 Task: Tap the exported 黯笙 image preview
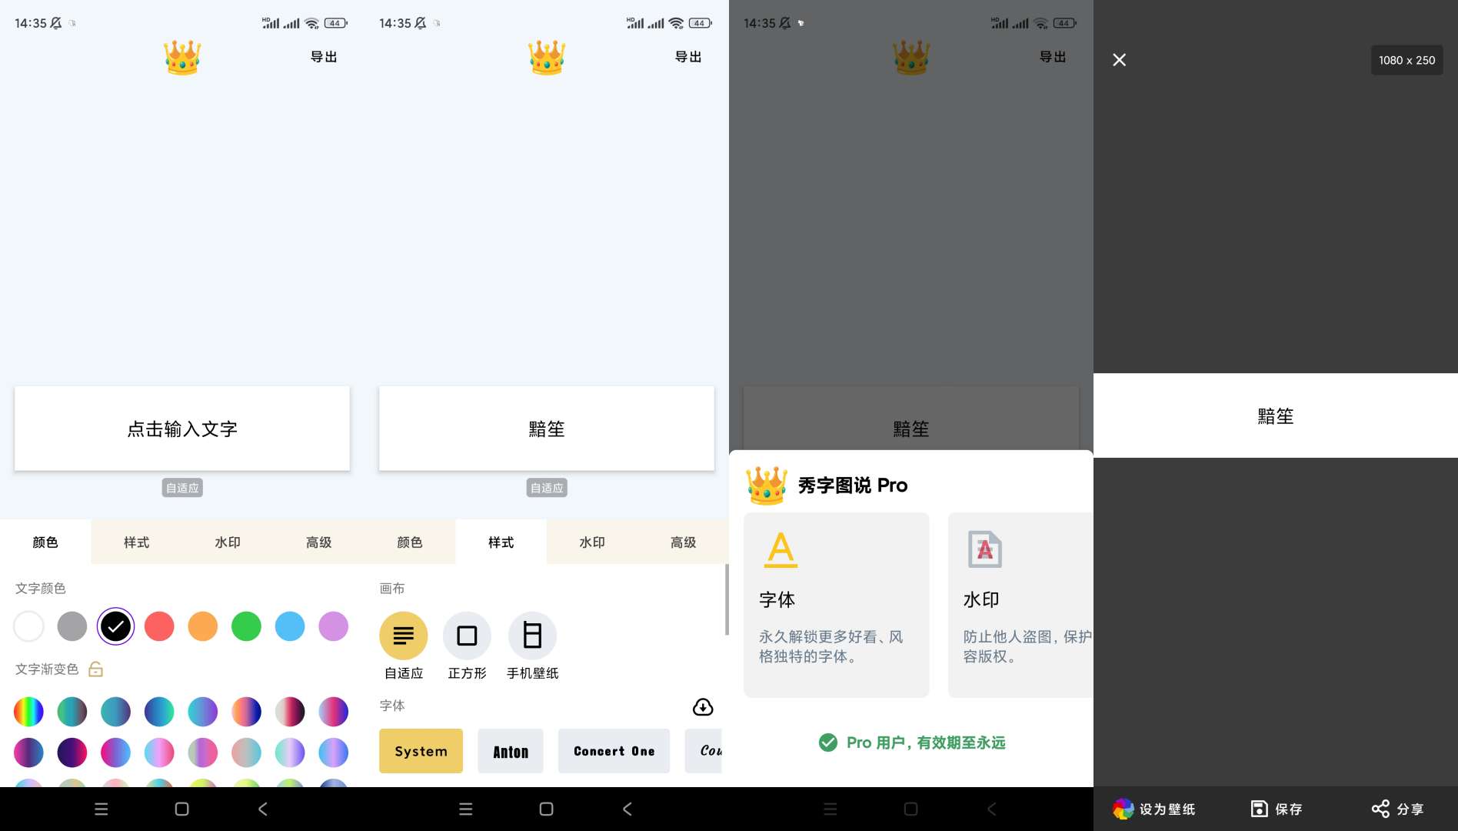(x=1276, y=415)
